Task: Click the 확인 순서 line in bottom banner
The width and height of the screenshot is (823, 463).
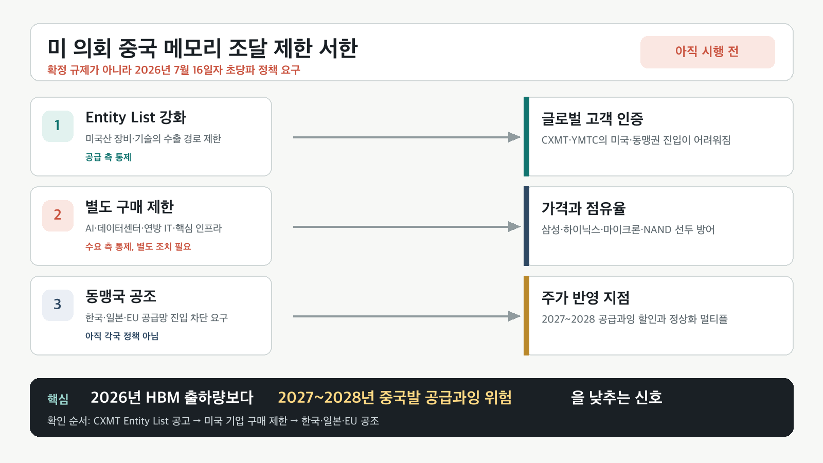Action: coord(213,421)
